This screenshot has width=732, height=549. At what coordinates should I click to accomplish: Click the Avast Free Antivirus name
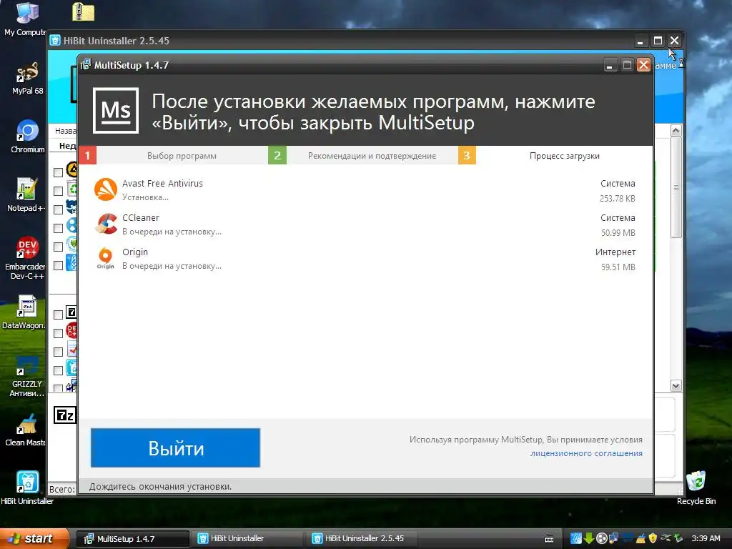pyautogui.click(x=162, y=184)
